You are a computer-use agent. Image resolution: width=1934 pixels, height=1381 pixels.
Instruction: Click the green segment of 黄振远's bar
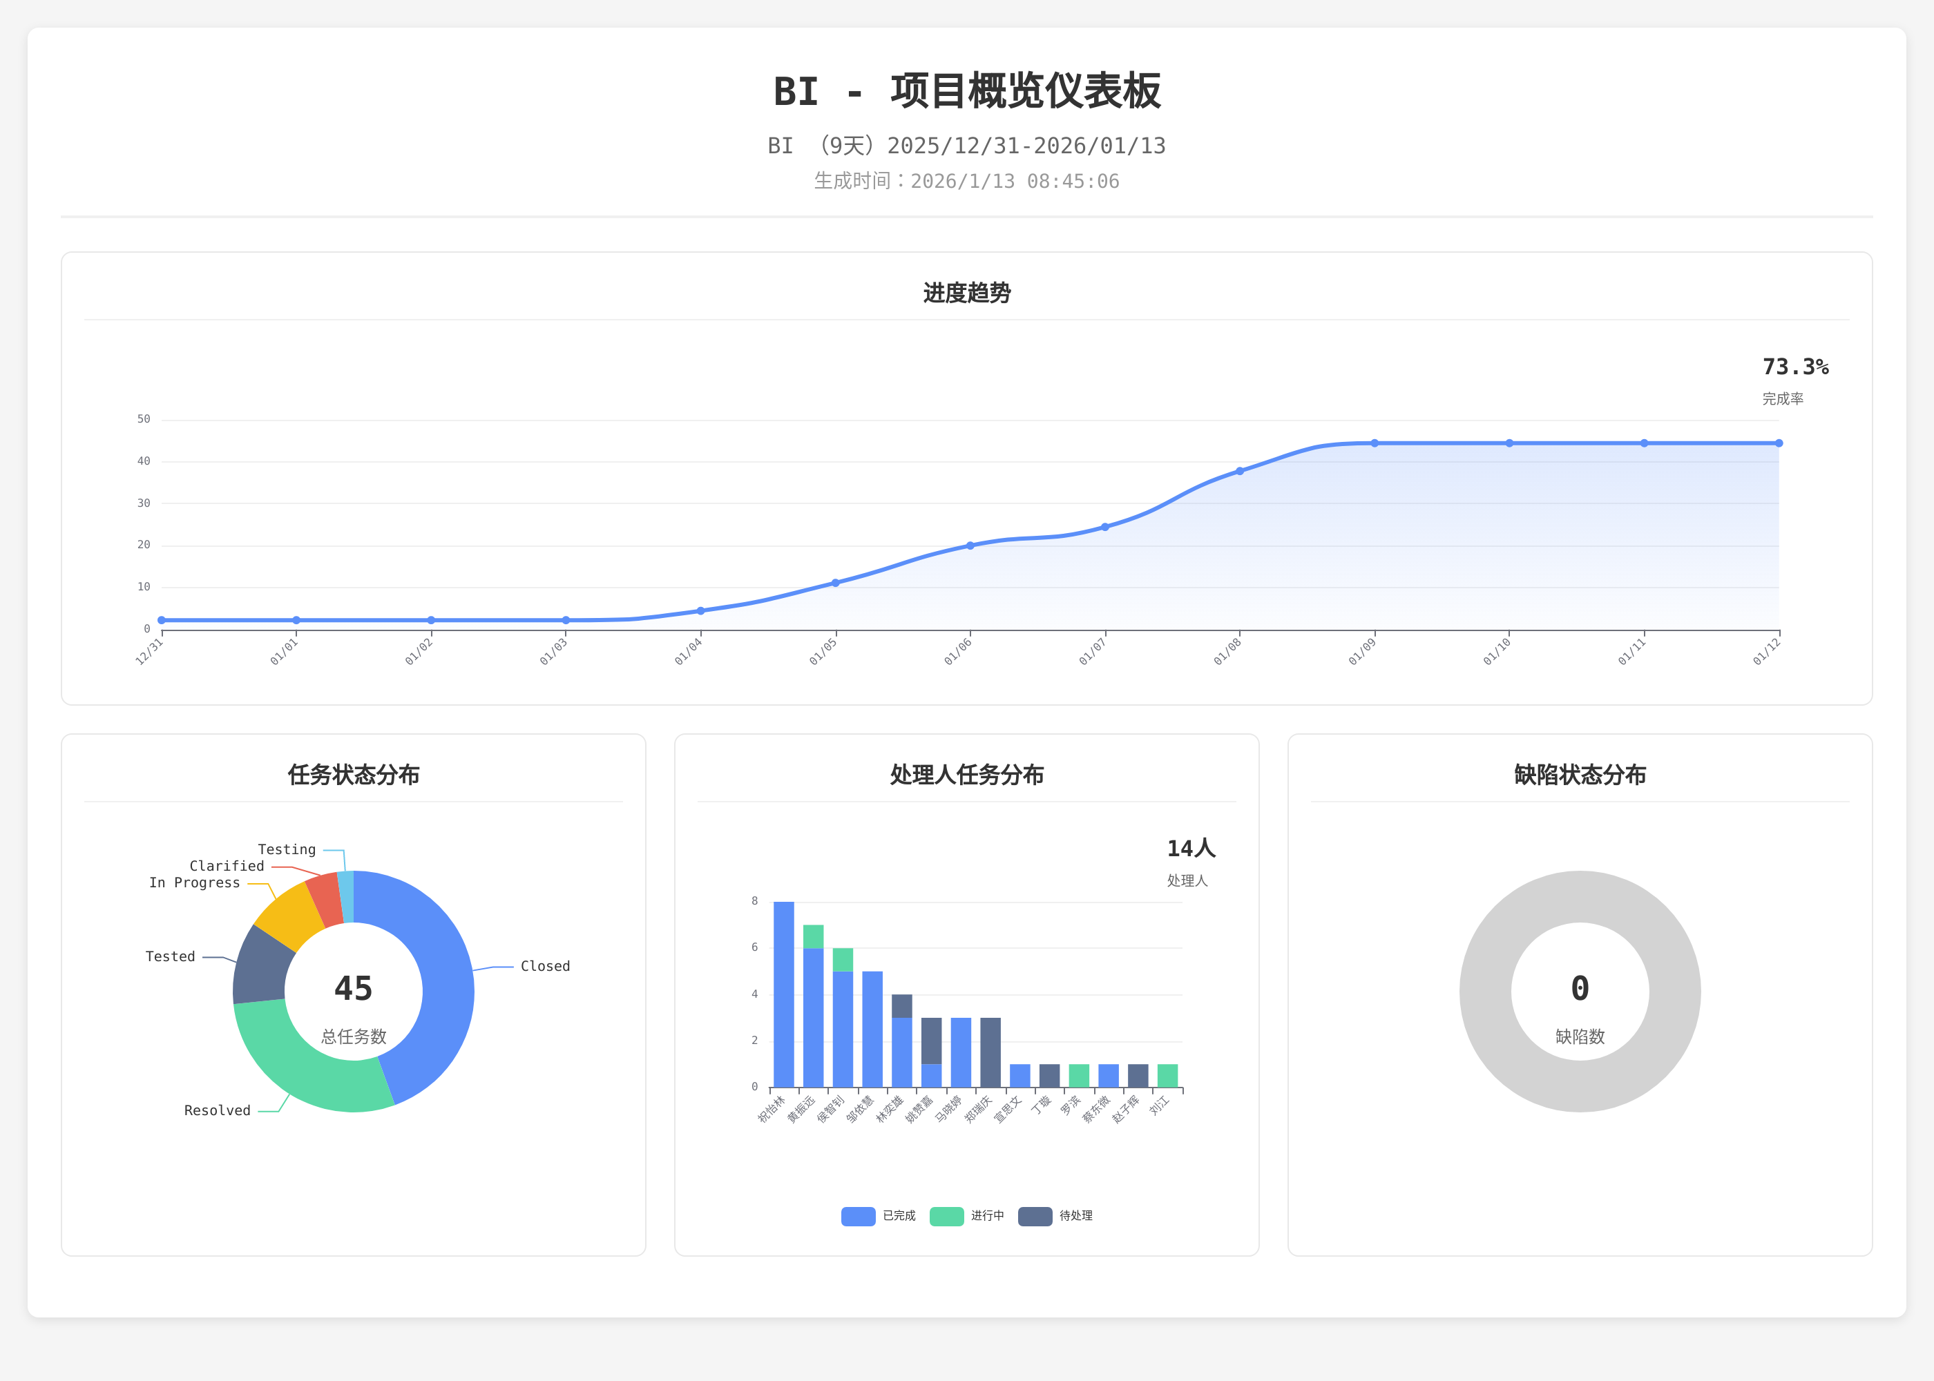tap(813, 936)
